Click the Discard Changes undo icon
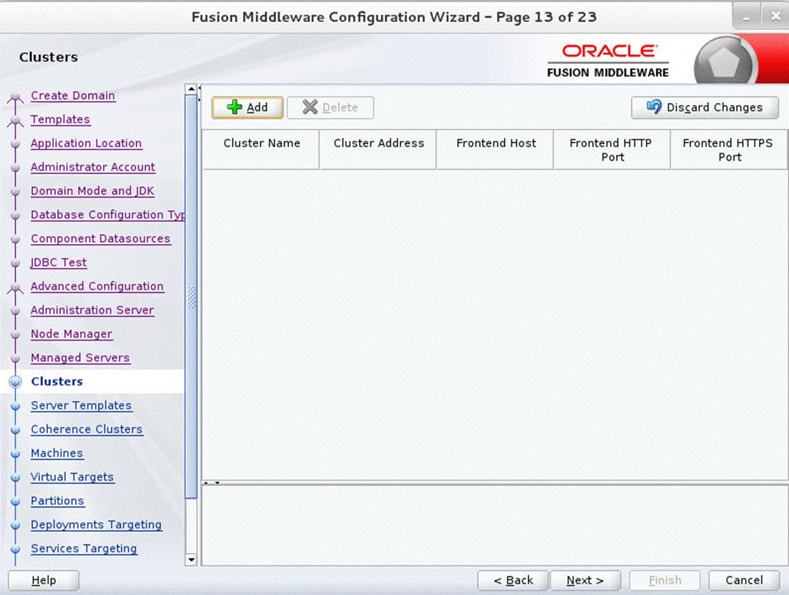This screenshot has height=595, width=789. coord(654,107)
